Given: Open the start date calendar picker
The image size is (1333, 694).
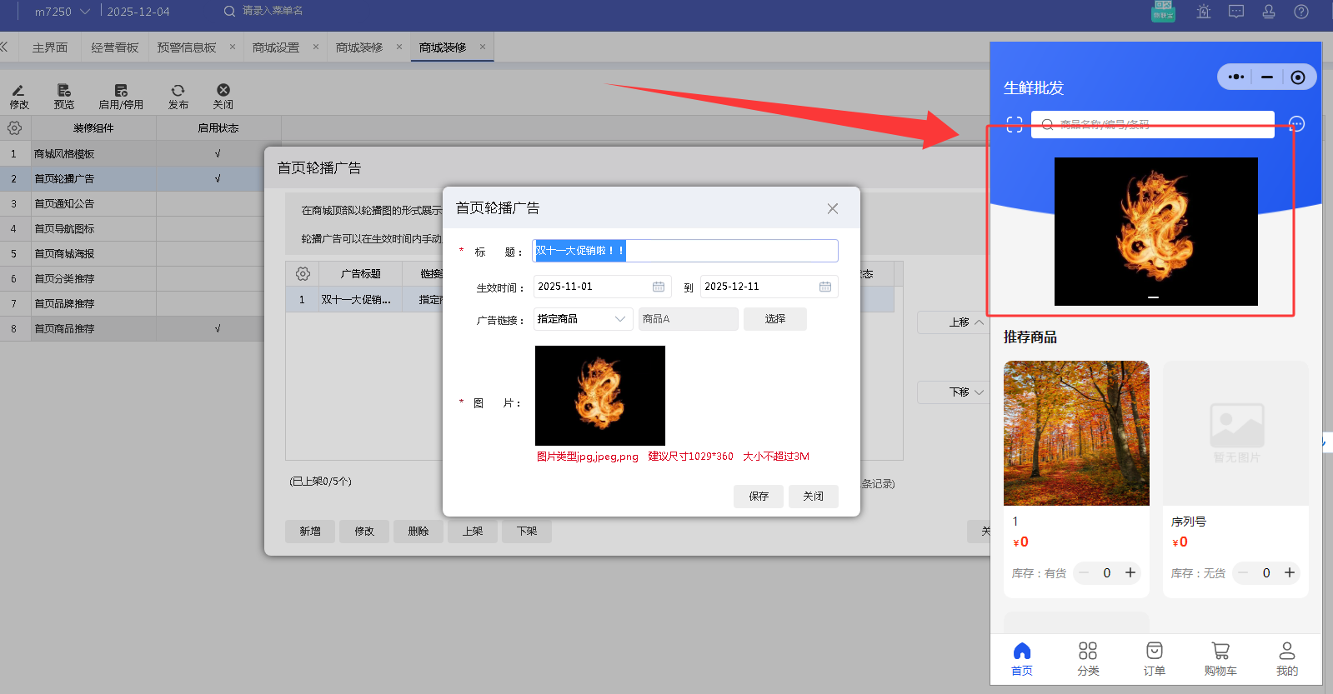Looking at the screenshot, I should (x=659, y=287).
